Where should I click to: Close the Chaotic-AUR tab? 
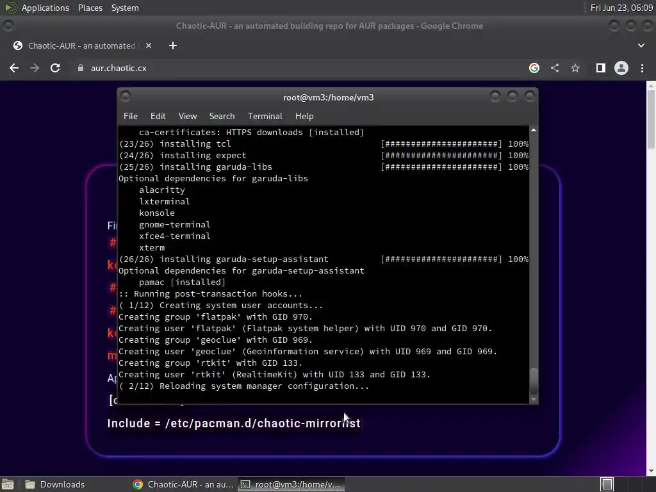click(149, 45)
